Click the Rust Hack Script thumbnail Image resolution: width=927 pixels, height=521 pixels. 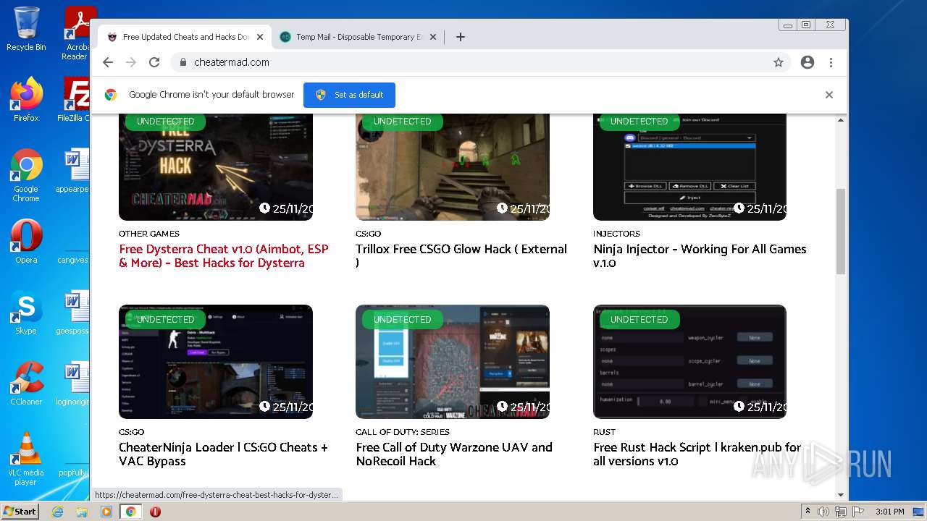[x=689, y=362]
